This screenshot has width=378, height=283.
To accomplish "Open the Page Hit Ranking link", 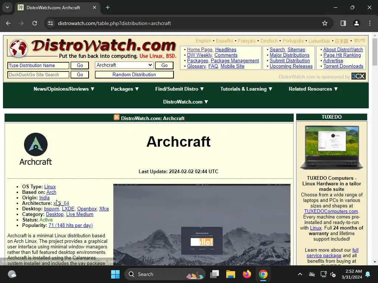I will pyautogui.click(x=342, y=55).
